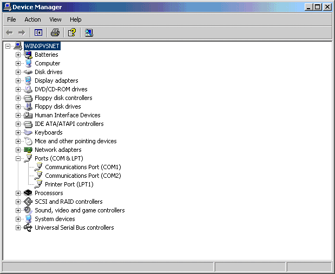Select Communications Port (COM1) entry
This screenshot has width=335, height=274.
click(83, 167)
